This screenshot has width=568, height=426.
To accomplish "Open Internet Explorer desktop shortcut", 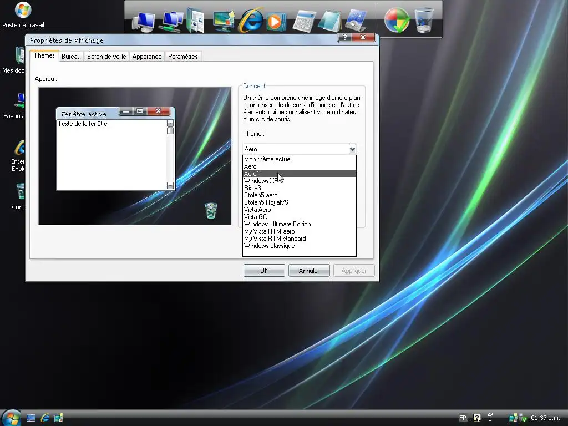I will (x=18, y=156).
